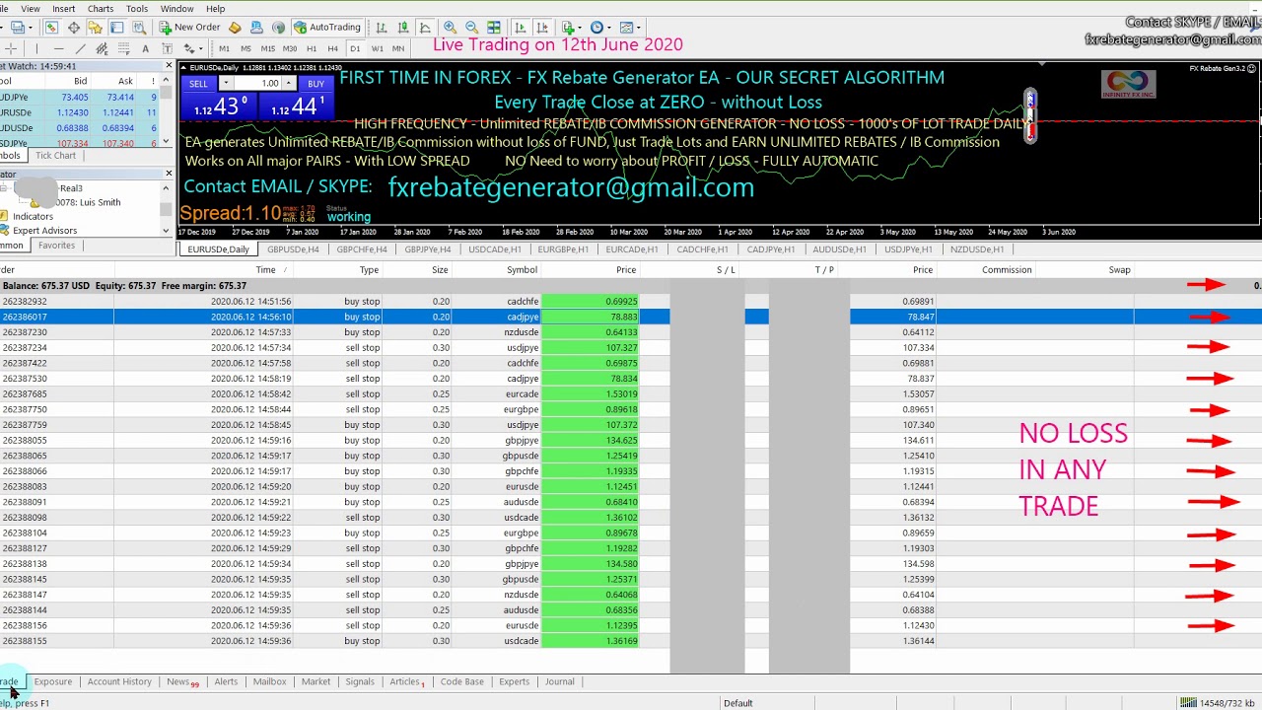Open the Strategy Tester magnifier icon
The width and height of the screenshot is (1262, 710).
click(x=138, y=28)
